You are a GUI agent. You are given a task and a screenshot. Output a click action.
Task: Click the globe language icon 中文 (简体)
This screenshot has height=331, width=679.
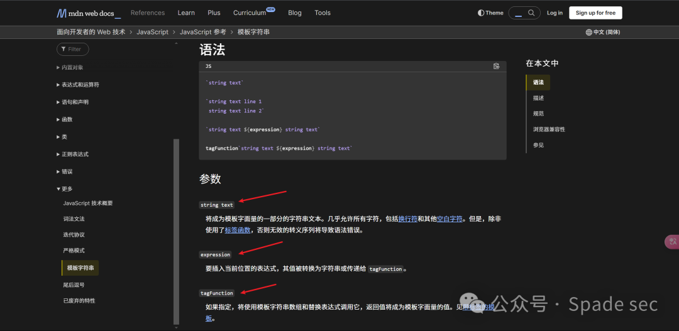point(603,32)
